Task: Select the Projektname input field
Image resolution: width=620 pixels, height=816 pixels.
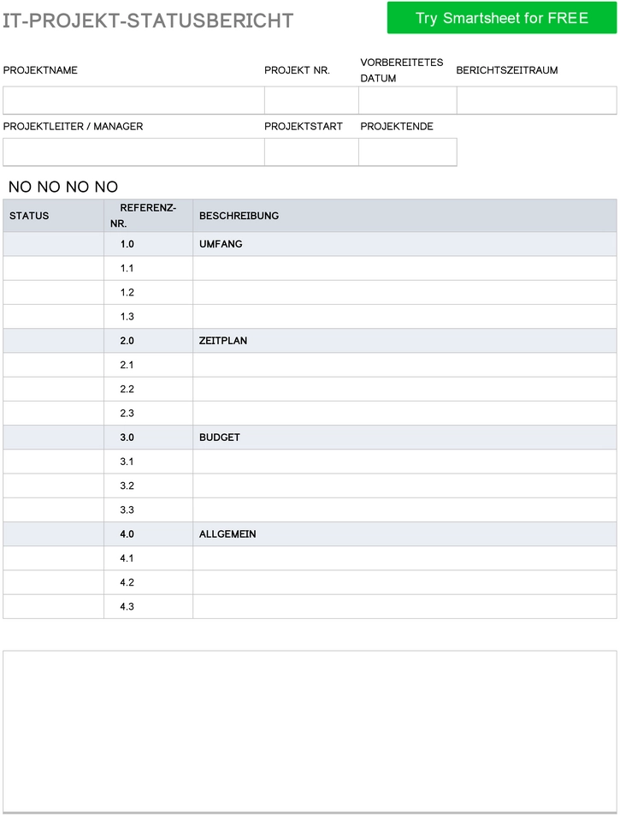Action: (x=133, y=100)
